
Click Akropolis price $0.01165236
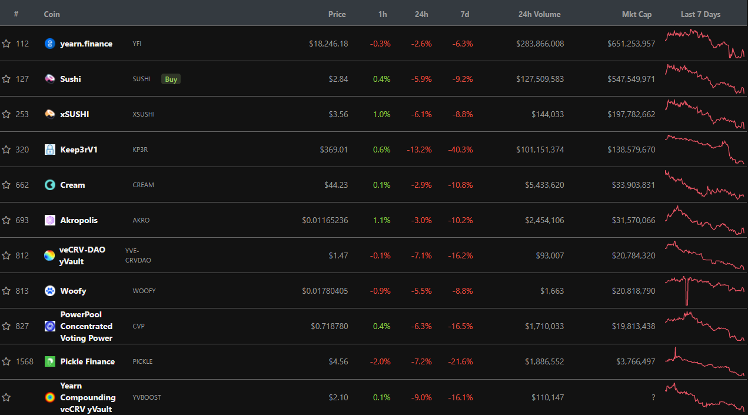[325, 220]
